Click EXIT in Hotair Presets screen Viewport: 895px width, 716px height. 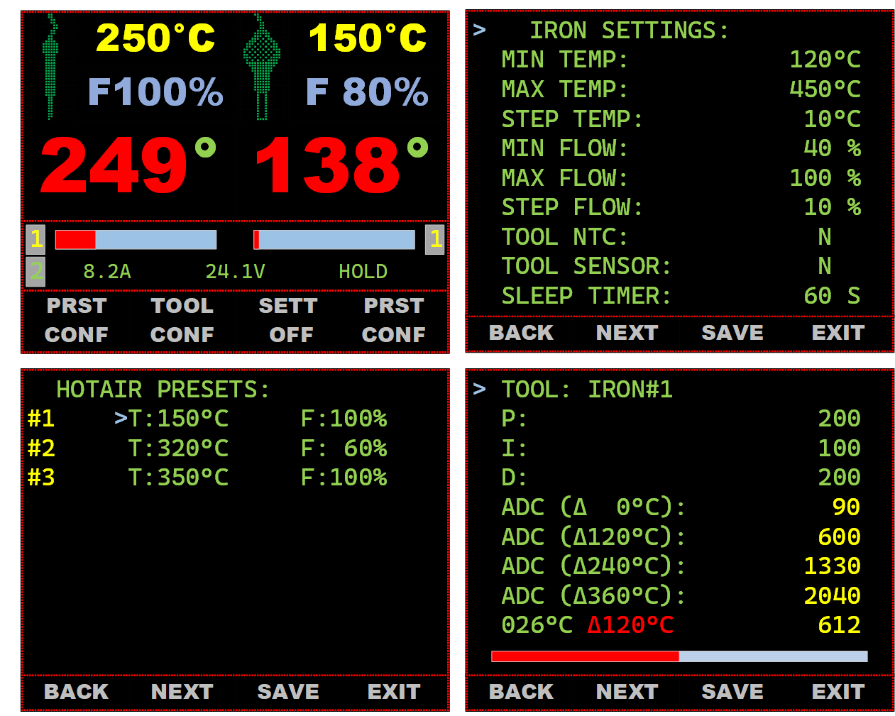click(394, 692)
